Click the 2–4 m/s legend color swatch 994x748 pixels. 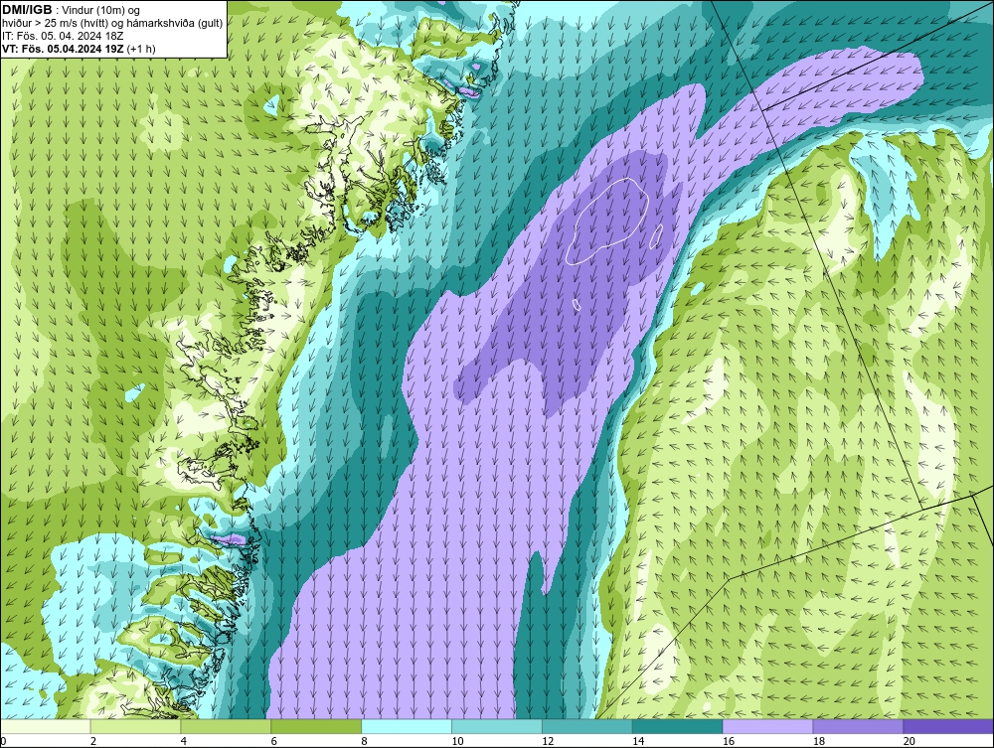[x=135, y=726]
